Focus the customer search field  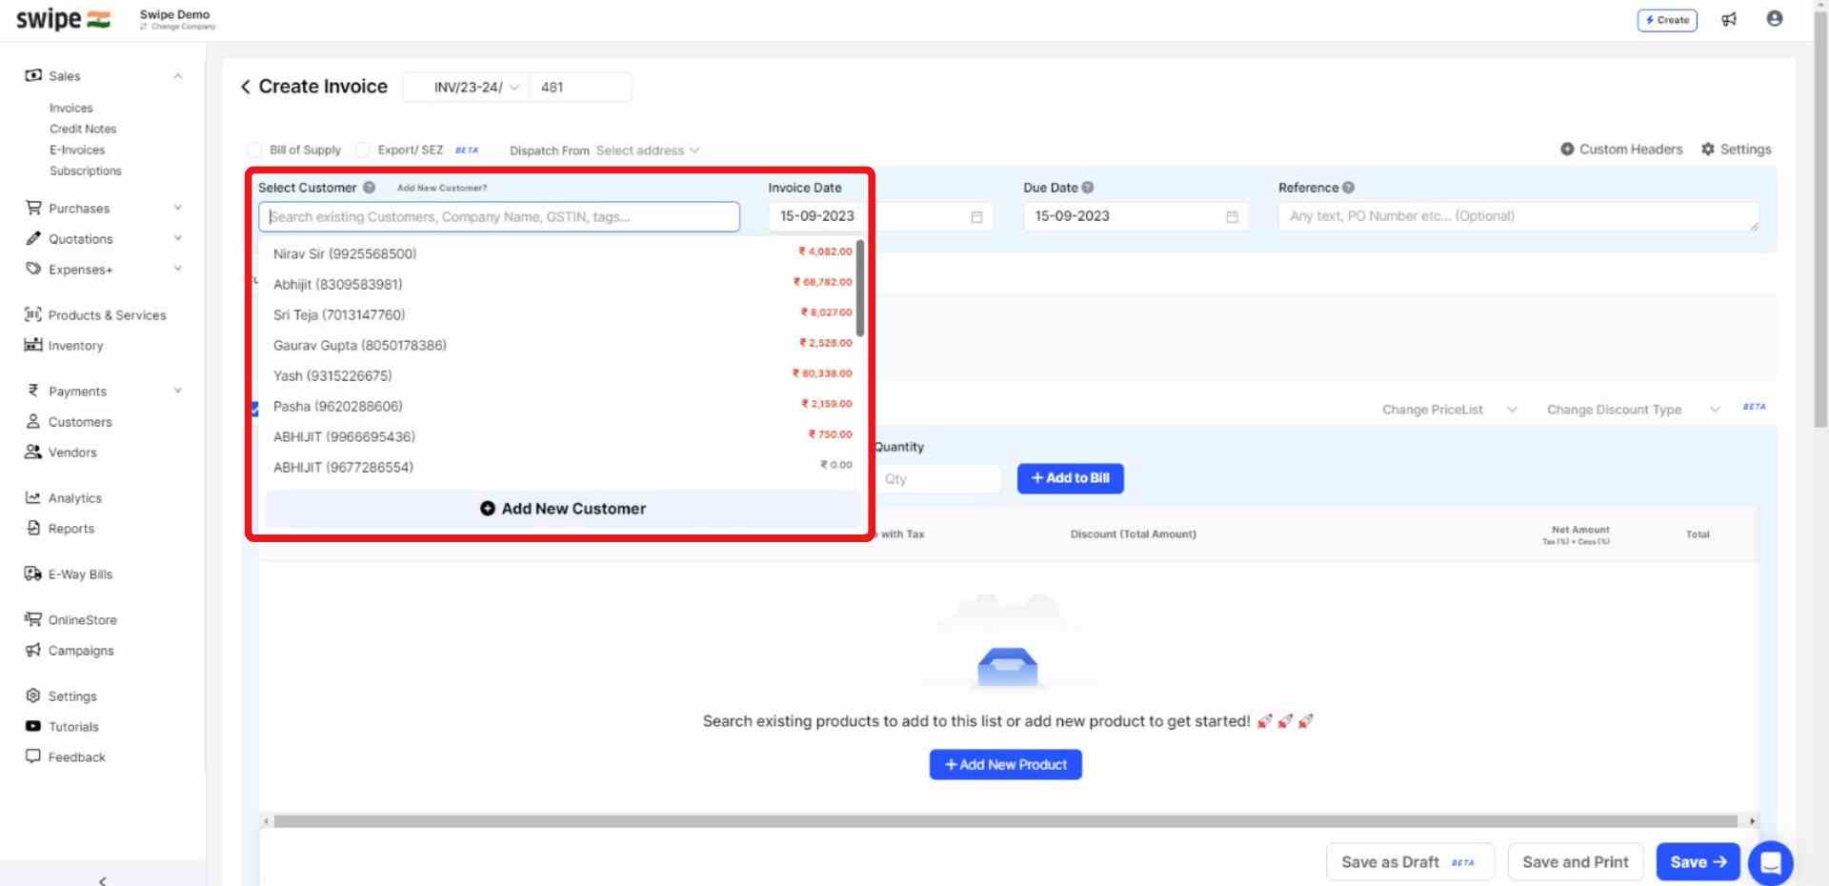click(x=499, y=216)
